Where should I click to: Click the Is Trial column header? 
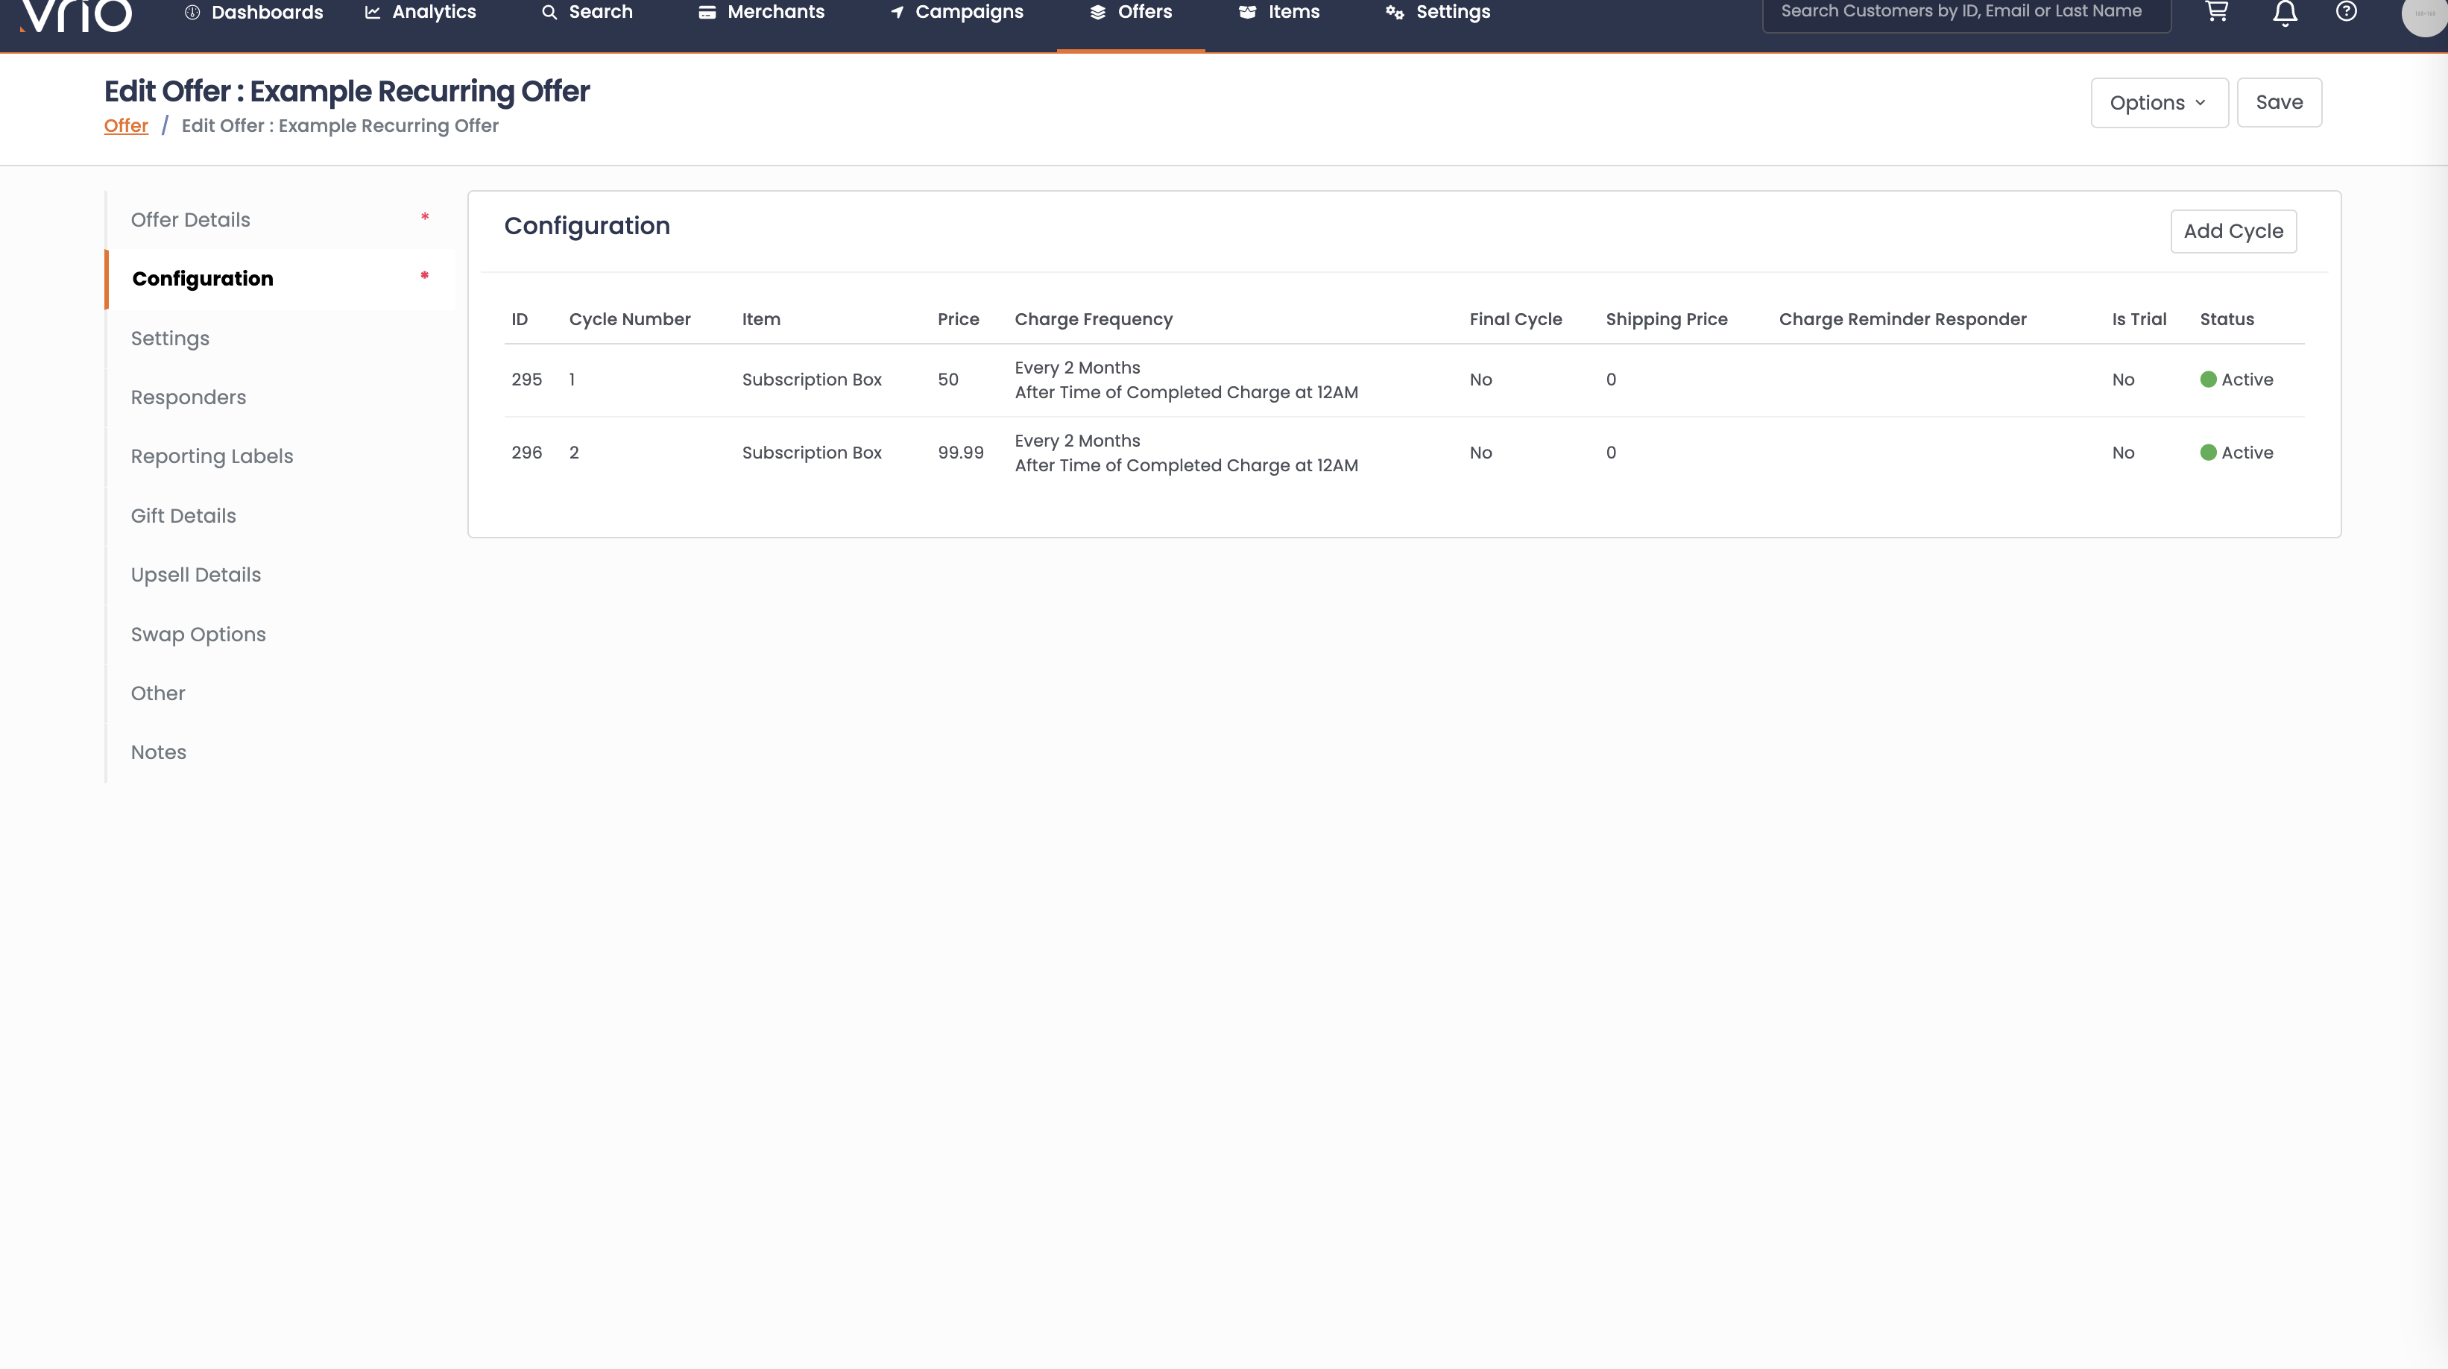[2139, 319]
